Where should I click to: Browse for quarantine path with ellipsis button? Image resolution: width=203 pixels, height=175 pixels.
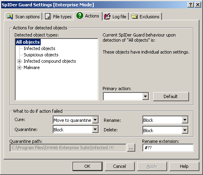(x=131, y=148)
